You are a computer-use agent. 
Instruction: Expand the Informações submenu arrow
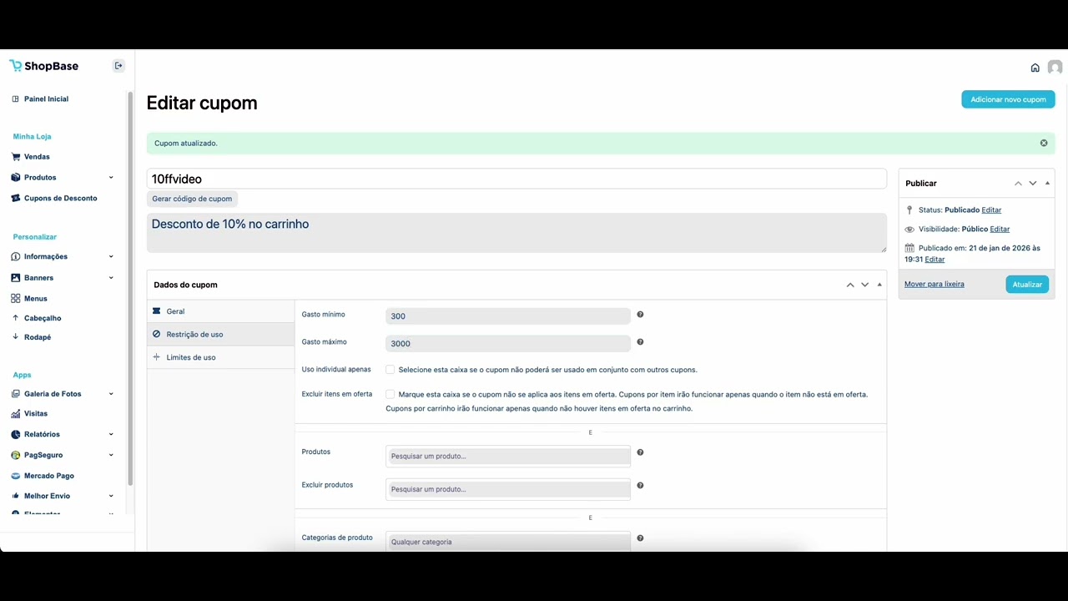point(111,257)
